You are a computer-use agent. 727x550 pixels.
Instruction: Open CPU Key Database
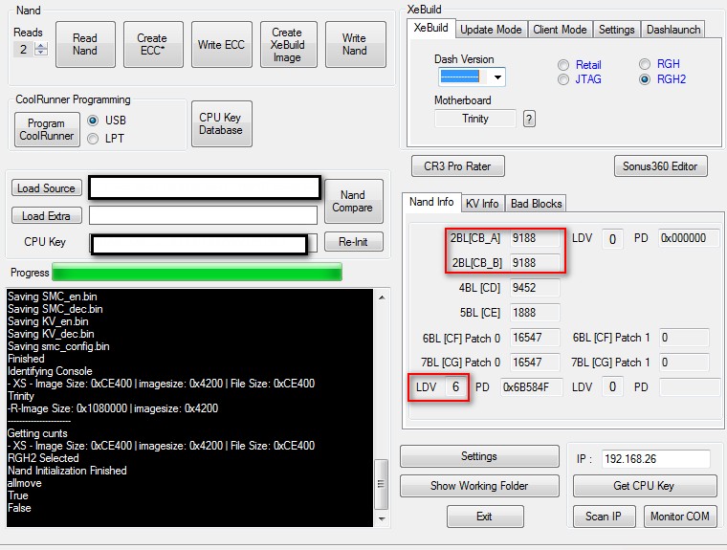(222, 123)
